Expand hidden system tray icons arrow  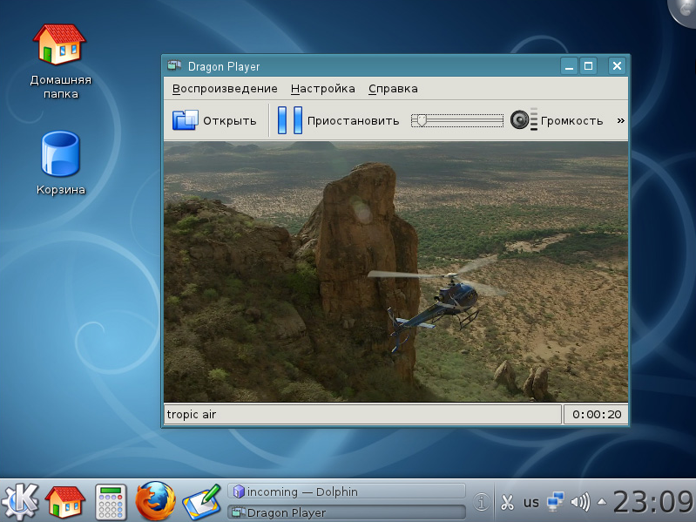602,502
